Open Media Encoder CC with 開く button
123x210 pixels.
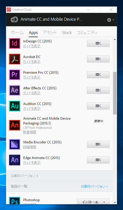pyautogui.click(x=98, y=144)
